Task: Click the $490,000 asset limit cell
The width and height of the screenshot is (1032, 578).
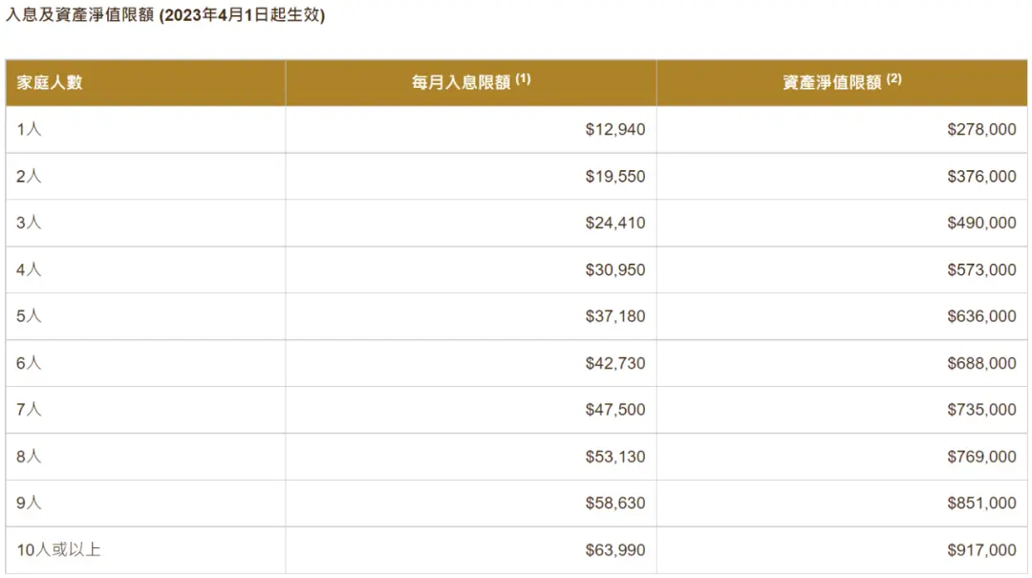Action: tap(981, 224)
